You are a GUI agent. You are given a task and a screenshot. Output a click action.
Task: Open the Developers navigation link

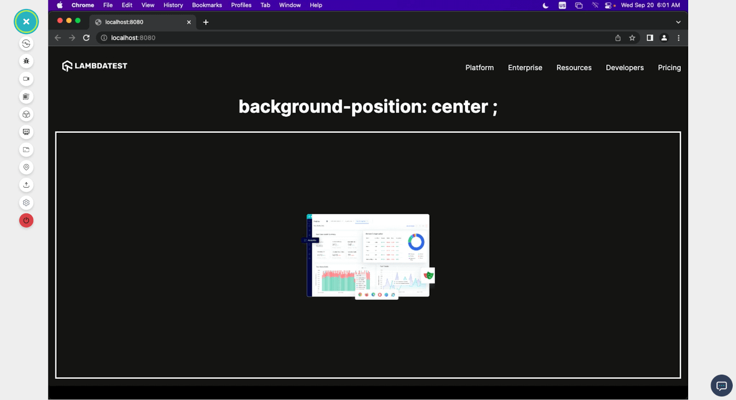[x=625, y=68]
